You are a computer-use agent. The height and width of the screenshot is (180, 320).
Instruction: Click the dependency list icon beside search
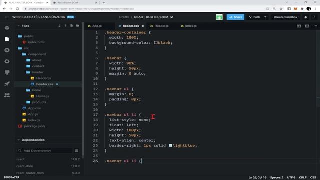pos(76,151)
